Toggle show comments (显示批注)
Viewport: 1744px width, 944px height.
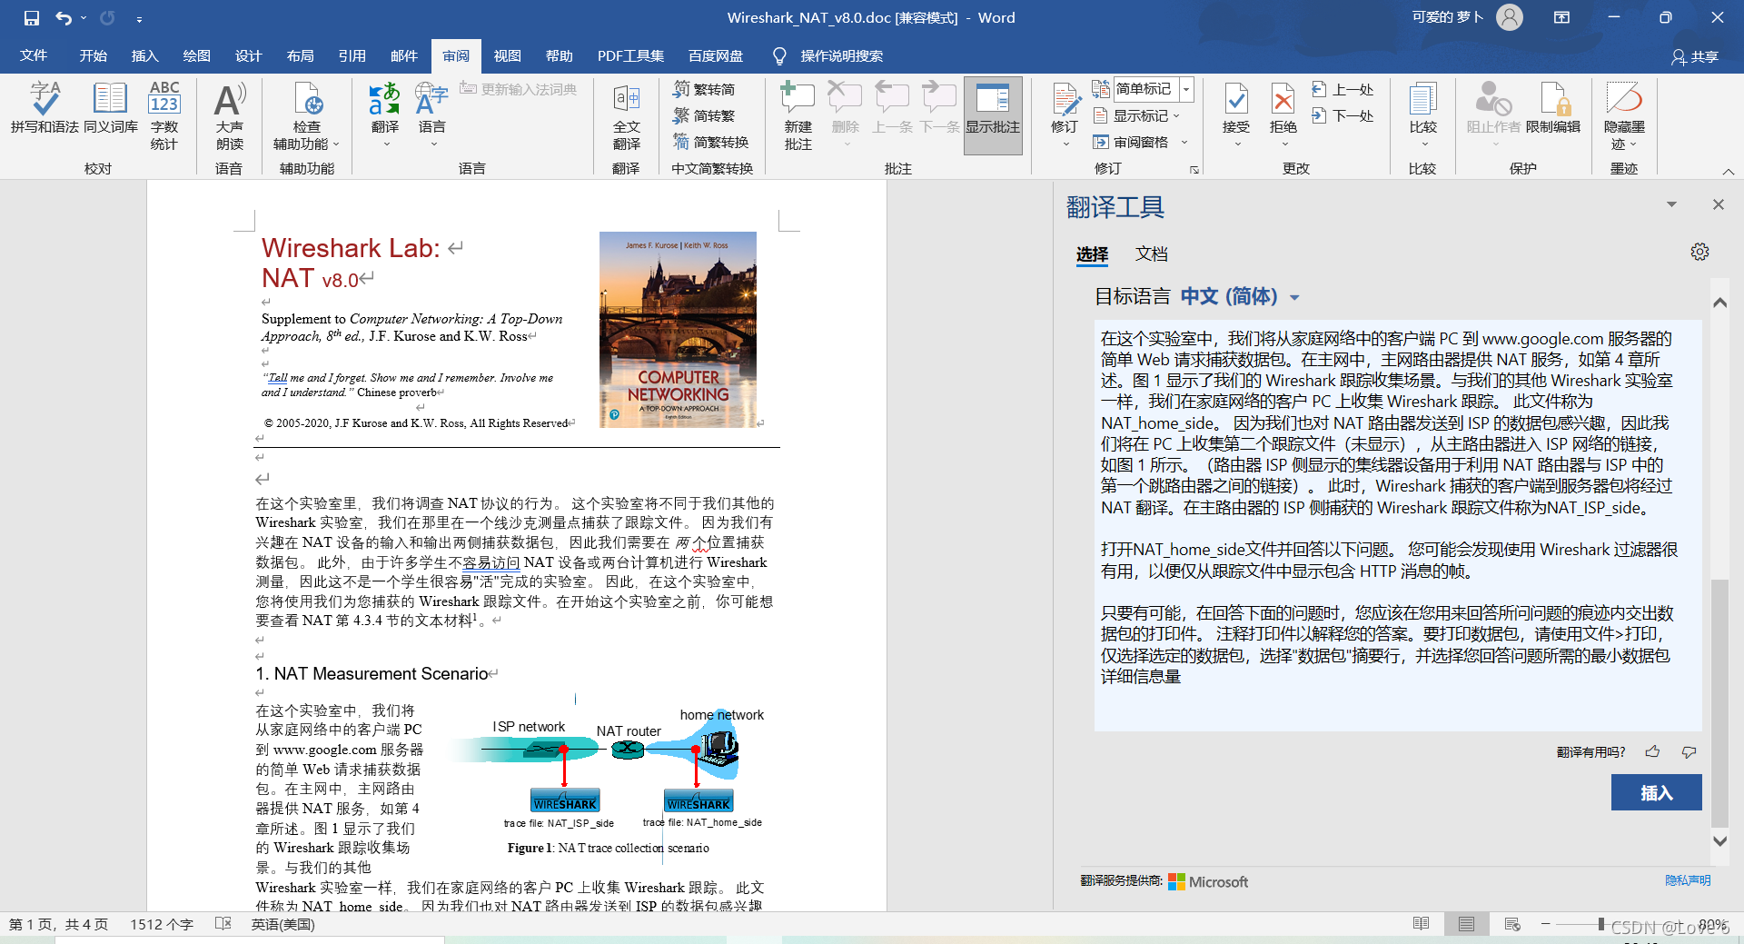point(993,116)
